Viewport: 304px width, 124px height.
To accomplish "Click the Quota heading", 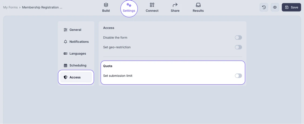I will 108,66.
